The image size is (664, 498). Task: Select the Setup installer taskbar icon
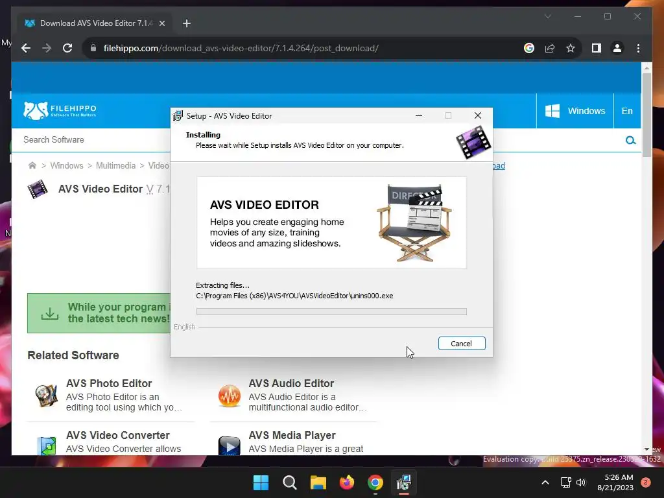click(404, 482)
